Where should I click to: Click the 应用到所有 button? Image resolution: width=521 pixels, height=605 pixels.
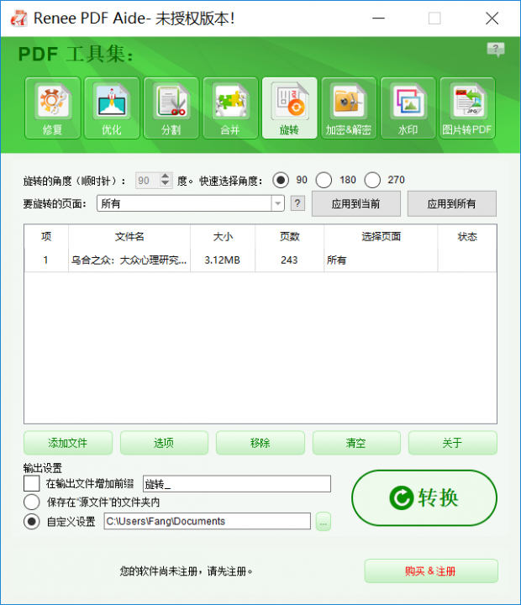451,203
